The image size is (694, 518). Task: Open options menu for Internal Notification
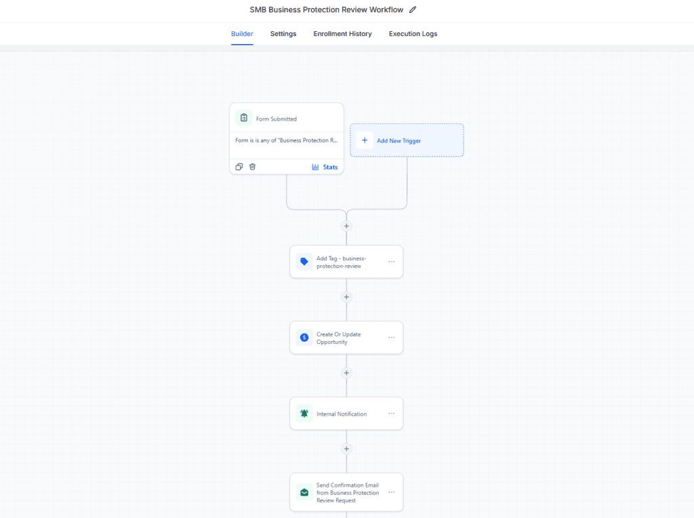(391, 414)
